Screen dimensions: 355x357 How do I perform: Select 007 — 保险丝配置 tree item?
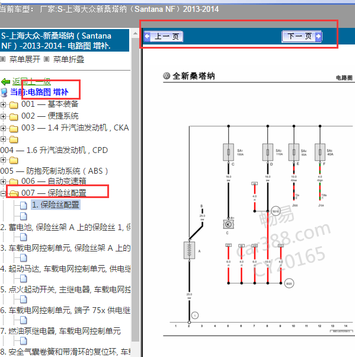[x=54, y=193]
